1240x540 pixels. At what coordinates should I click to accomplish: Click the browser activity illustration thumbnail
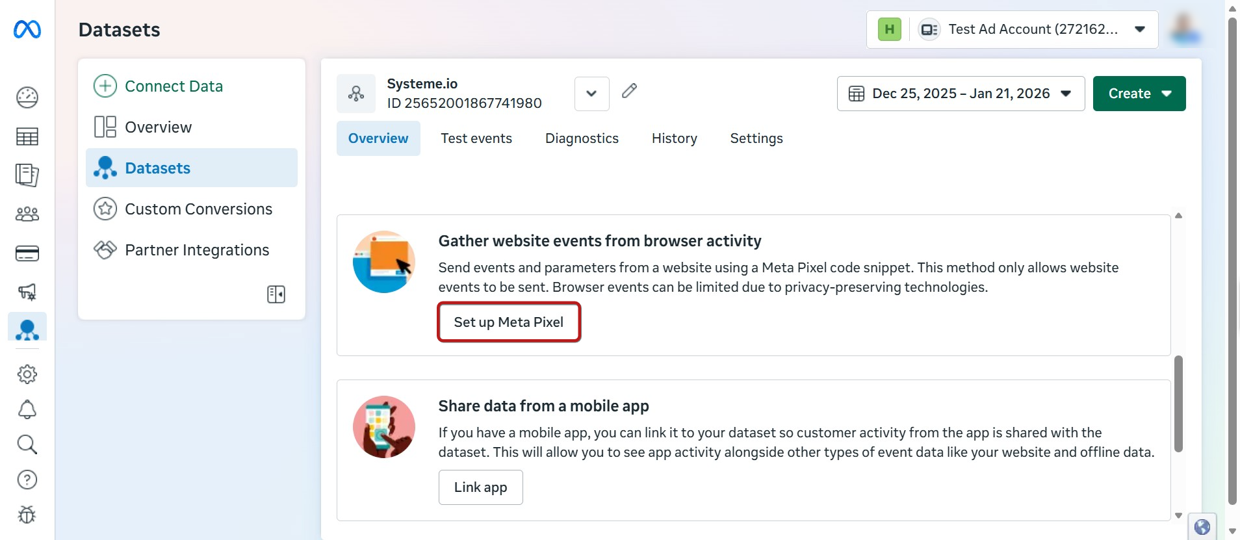[x=384, y=262]
